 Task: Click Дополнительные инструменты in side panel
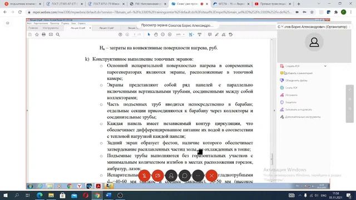pos(300,117)
